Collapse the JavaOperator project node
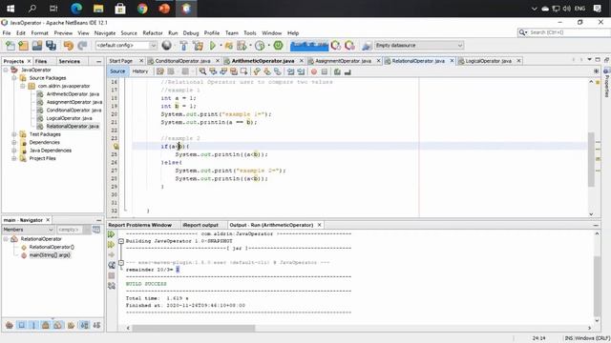The width and height of the screenshot is (611, 343). coord(6,70)
